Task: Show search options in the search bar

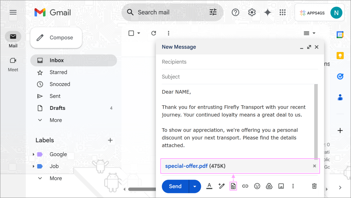Action: [213, 13]
